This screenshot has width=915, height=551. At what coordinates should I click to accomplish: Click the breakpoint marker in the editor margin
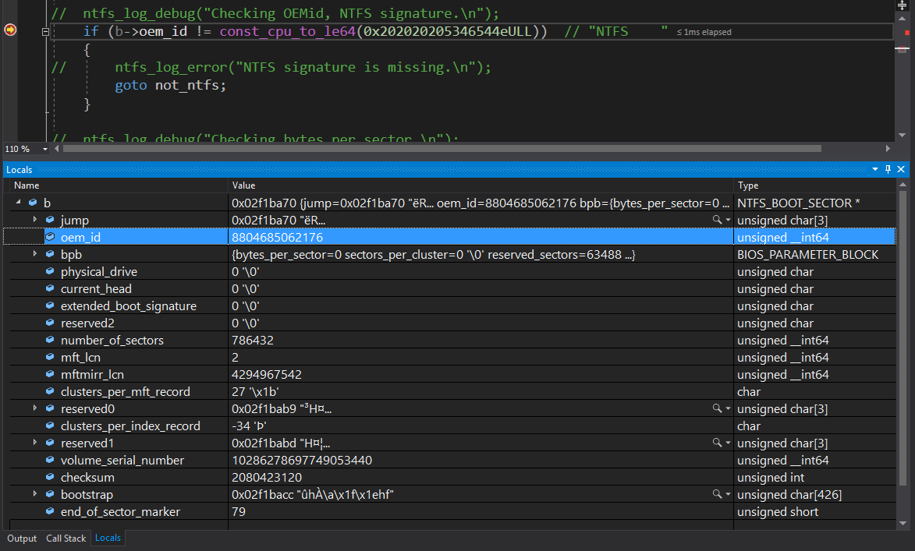pos(10,30)
